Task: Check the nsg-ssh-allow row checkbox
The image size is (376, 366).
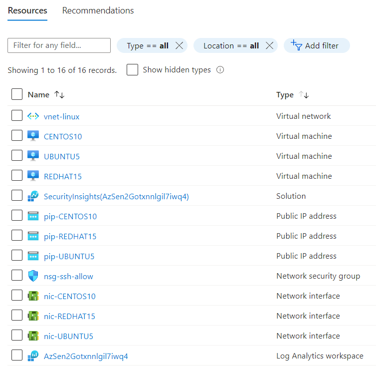Action: (x=17, y=275)
